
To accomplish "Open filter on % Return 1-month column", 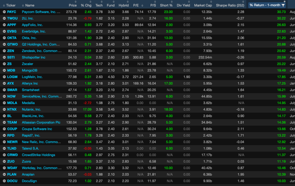I will (x=283, y=5).
